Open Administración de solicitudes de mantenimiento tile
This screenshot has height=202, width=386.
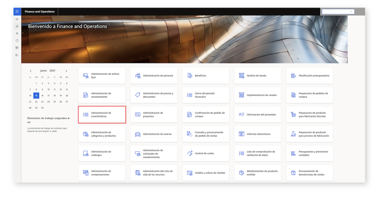154,153
